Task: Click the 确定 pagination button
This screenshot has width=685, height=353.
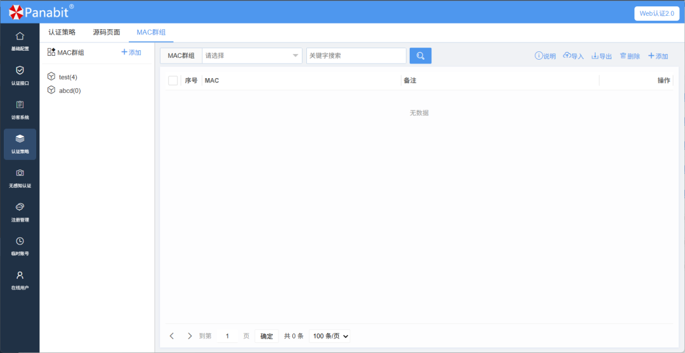Action: click(266, 336)
